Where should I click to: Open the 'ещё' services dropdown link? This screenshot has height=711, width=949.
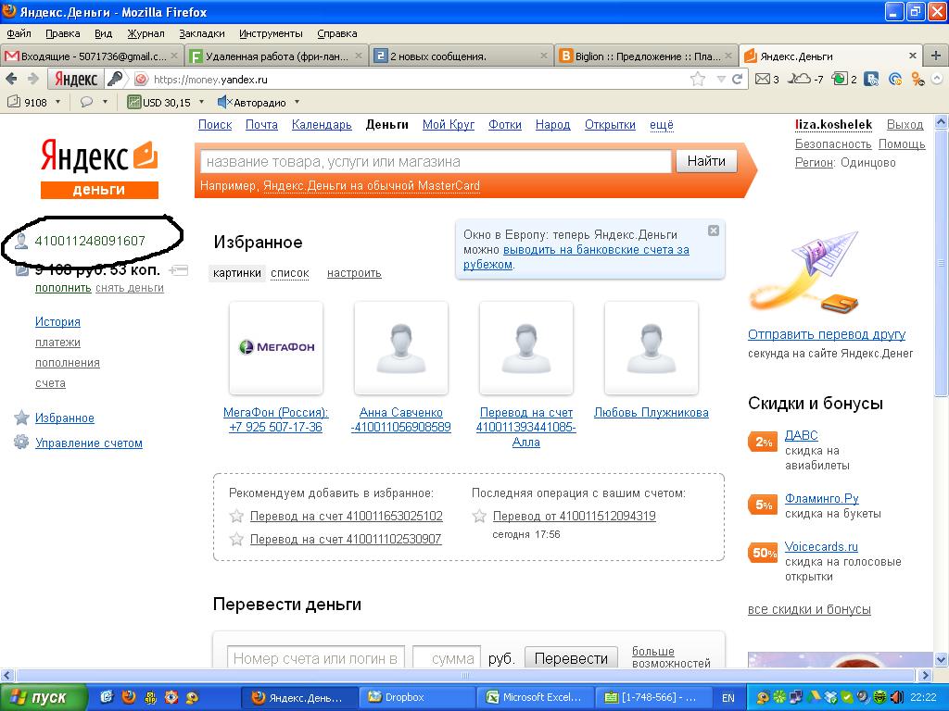[x=662, y=125]
